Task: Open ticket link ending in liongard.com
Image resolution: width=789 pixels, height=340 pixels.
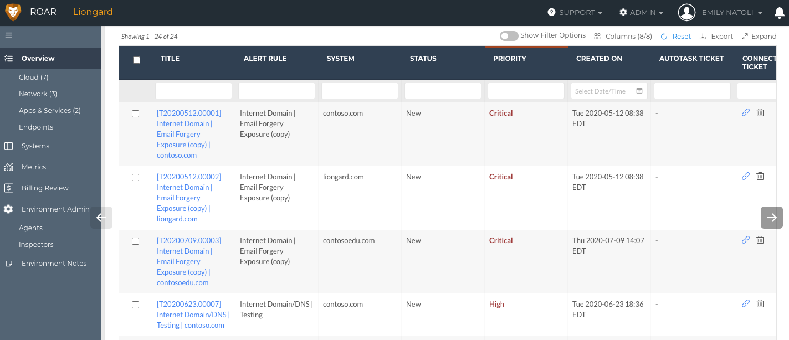Action: click(189, 198)
